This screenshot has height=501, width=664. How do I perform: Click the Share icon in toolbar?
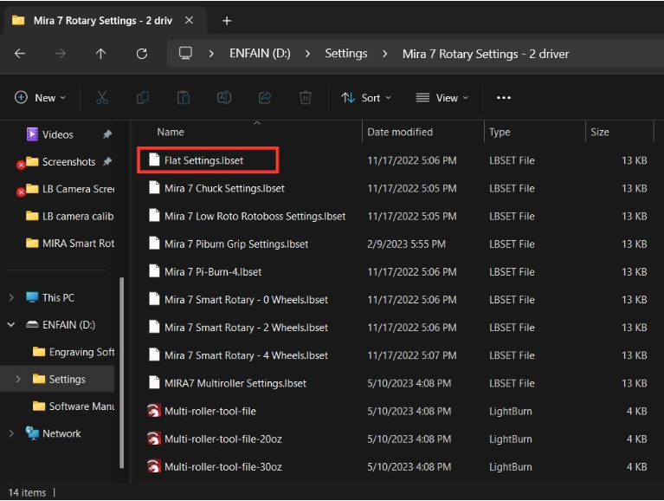point(265,98)
